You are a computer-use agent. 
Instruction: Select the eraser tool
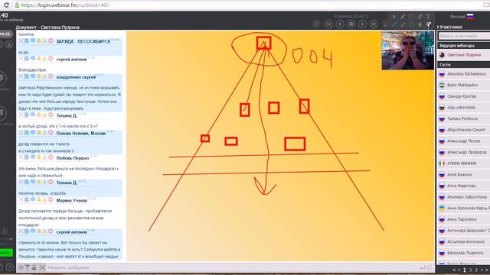420,17
